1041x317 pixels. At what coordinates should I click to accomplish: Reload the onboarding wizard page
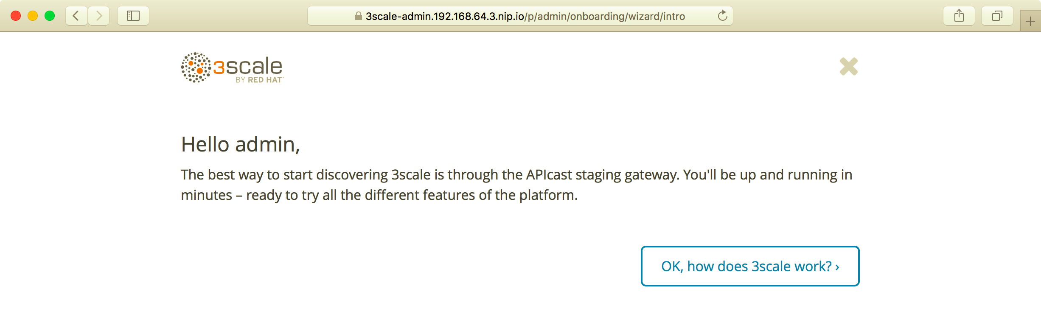point(722,16)
